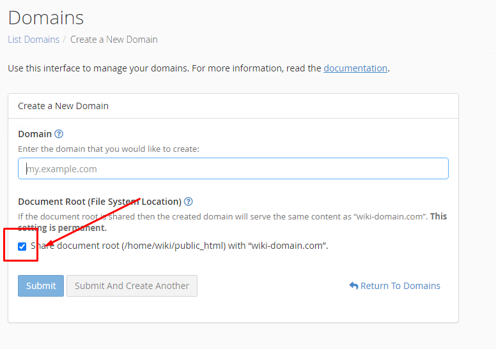Image resolution: width=496 pixels, height=349 pixels.
Task: Click the Domains page heading
Action: (46, 17)
